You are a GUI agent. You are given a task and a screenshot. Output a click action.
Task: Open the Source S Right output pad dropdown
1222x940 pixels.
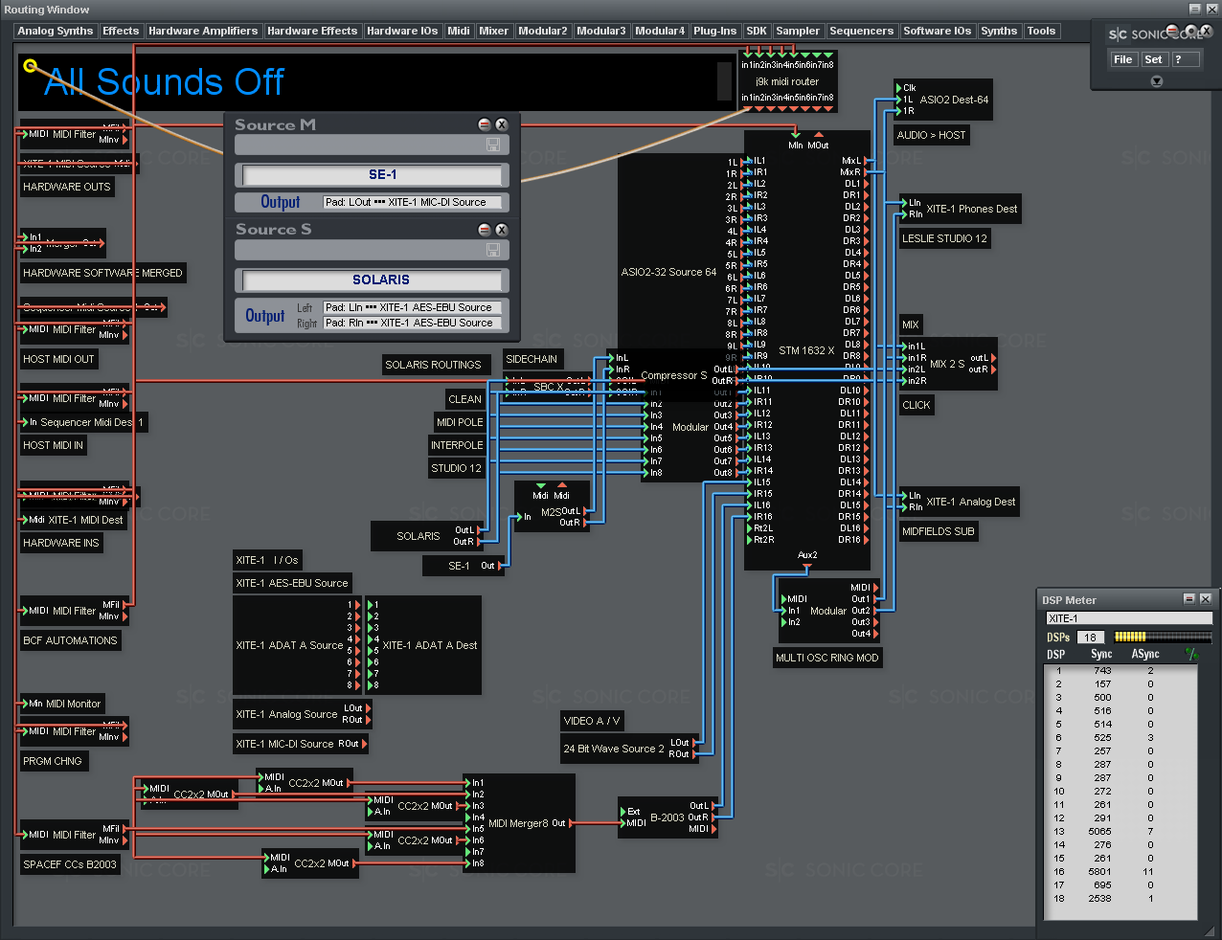click(412, 323)
